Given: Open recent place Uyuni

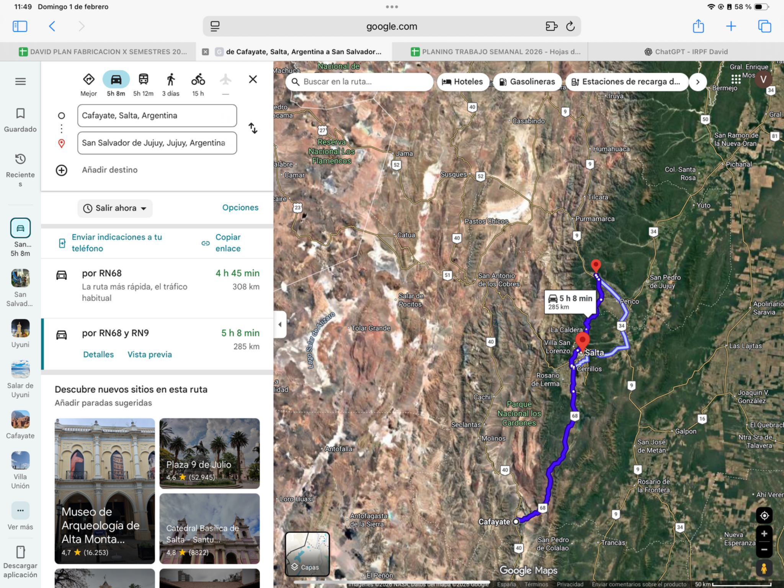Looking at the screenshot, I should (20, 334).
